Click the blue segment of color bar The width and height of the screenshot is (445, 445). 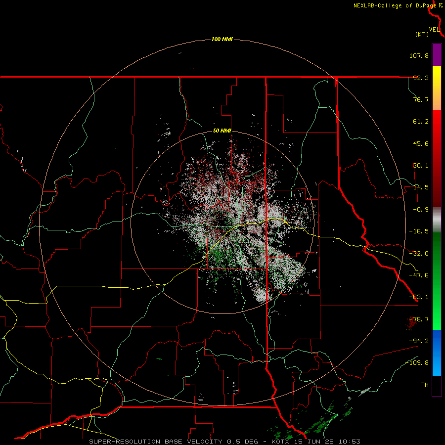click(437, 353)
